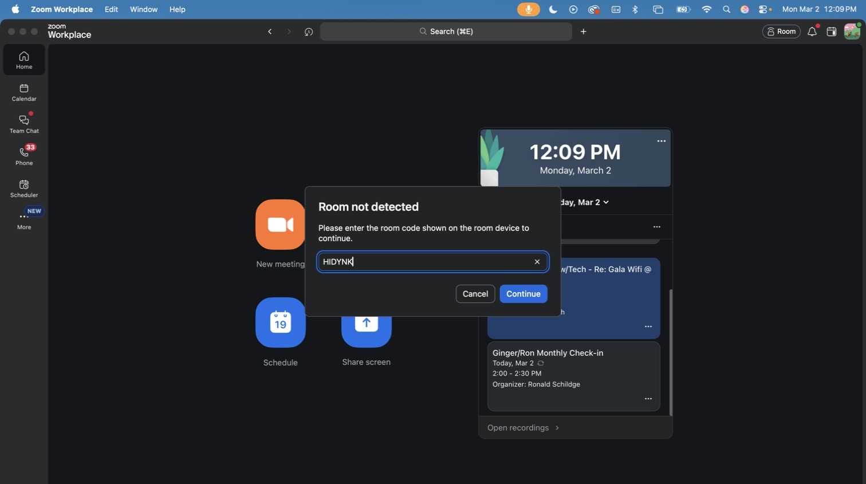The image size is (866, 484).
Task: Start a New meeting
Action: (280, 225)
